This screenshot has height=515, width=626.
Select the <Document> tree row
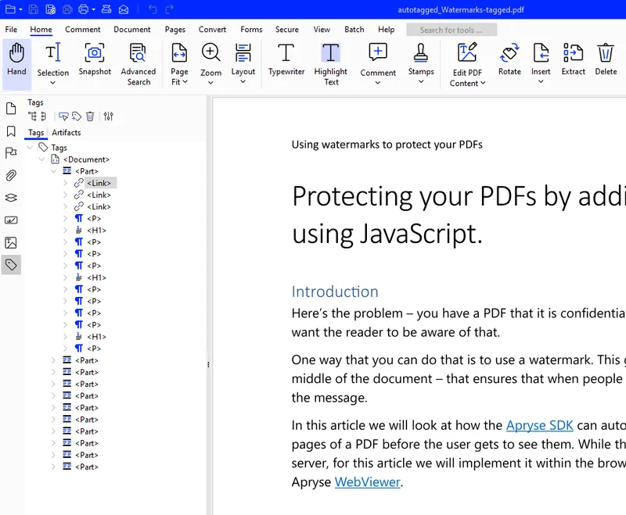(x=86, y=159)
